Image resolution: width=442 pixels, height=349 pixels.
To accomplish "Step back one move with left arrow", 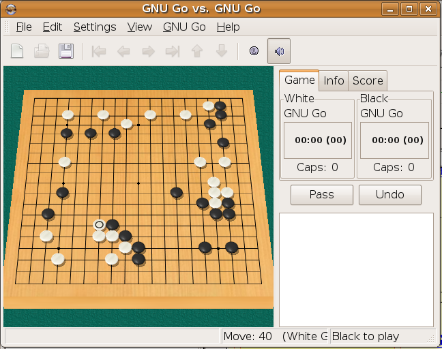I will (x=123, y=51).
